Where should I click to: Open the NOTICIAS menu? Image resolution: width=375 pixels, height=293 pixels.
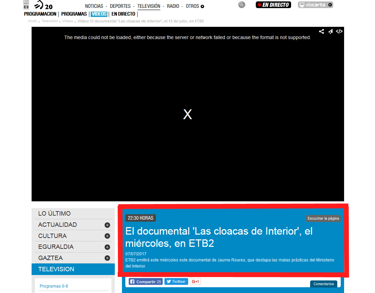coord(94,6)
